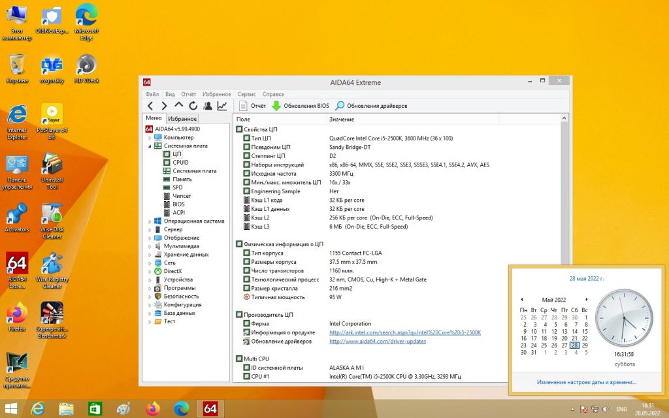Click the up-level arrow in AIDA64 toolbar
This screenshot has height=418, width=669.
[x=179, y=105]
